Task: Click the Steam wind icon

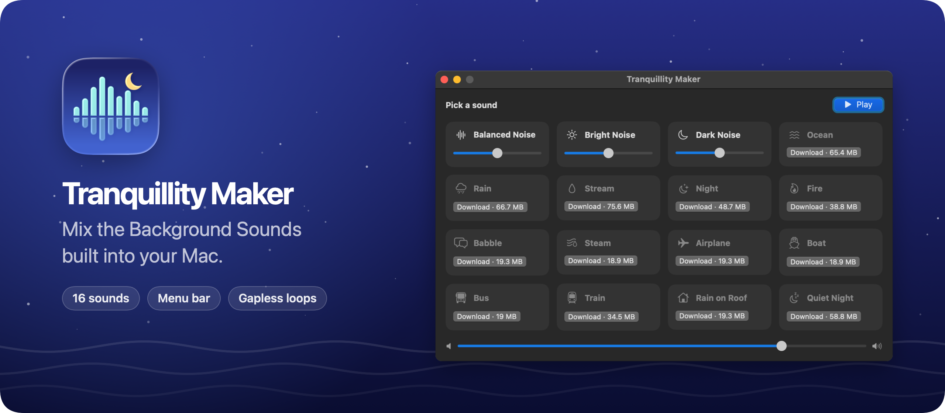Action: 572,243
